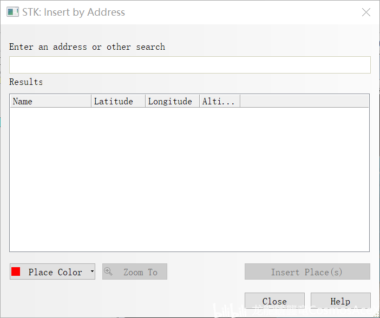Click the 'Enter an address or other search' label
Screen dimensions: 380x318
point(87,47)
